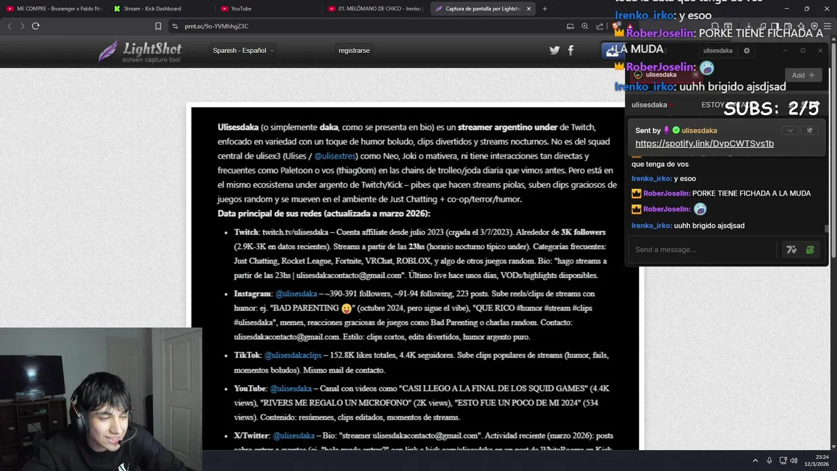Screen dimensions: 837x471
Task: Open Spanish - Español language dropdown
Action: 243,50
